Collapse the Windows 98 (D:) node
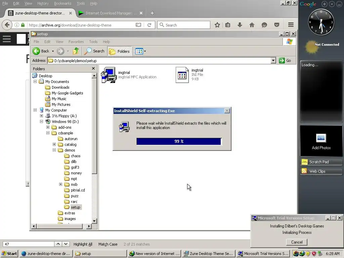344x258 pixels. click(41, 121)
